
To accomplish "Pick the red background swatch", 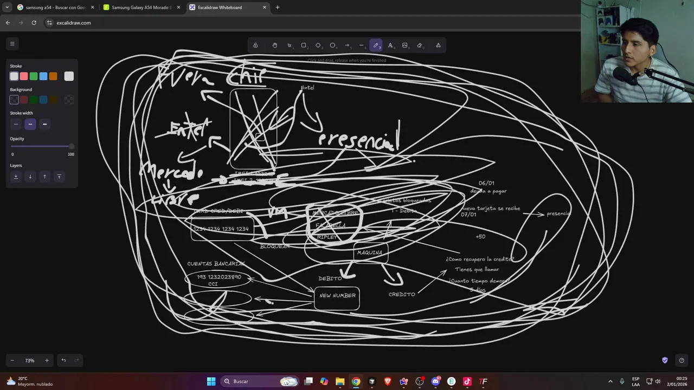I will (24, 100).
